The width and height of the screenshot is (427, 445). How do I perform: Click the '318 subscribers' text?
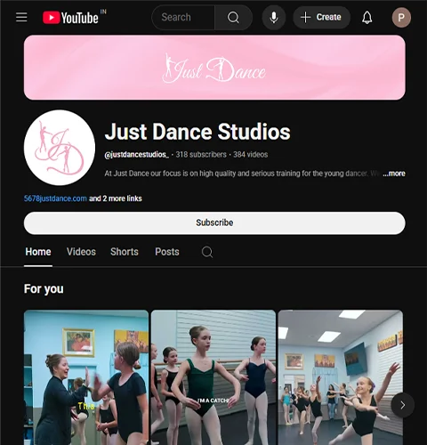click(x=201, y=155)
